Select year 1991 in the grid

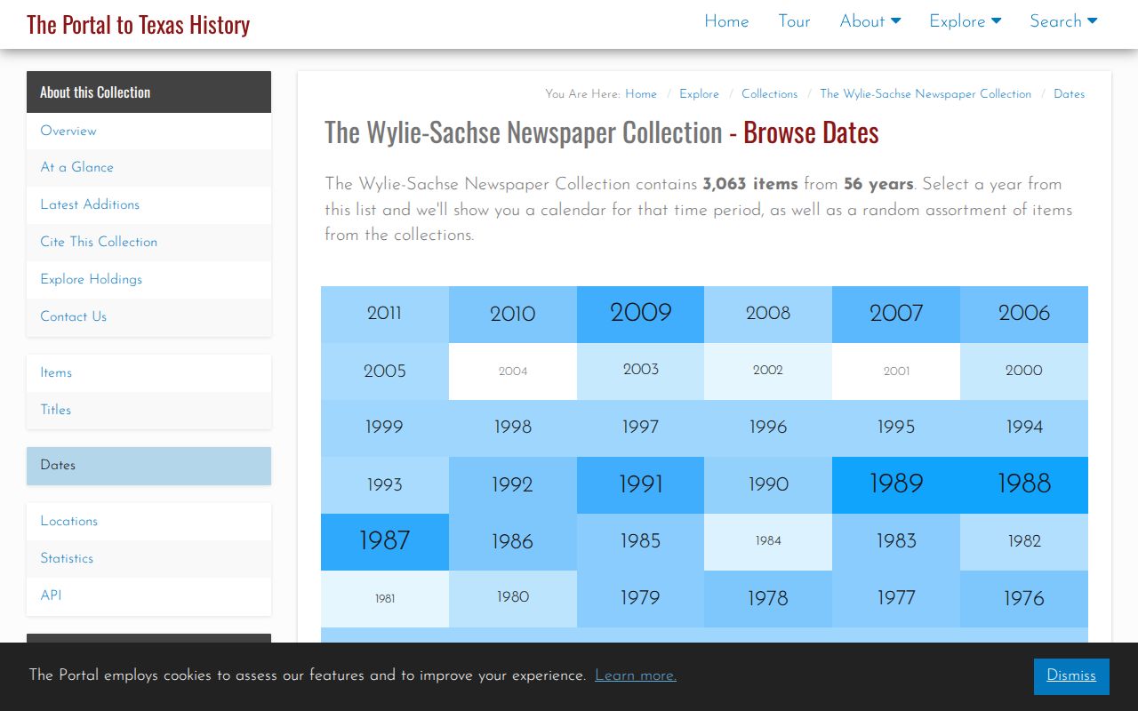tap(640, 484)
